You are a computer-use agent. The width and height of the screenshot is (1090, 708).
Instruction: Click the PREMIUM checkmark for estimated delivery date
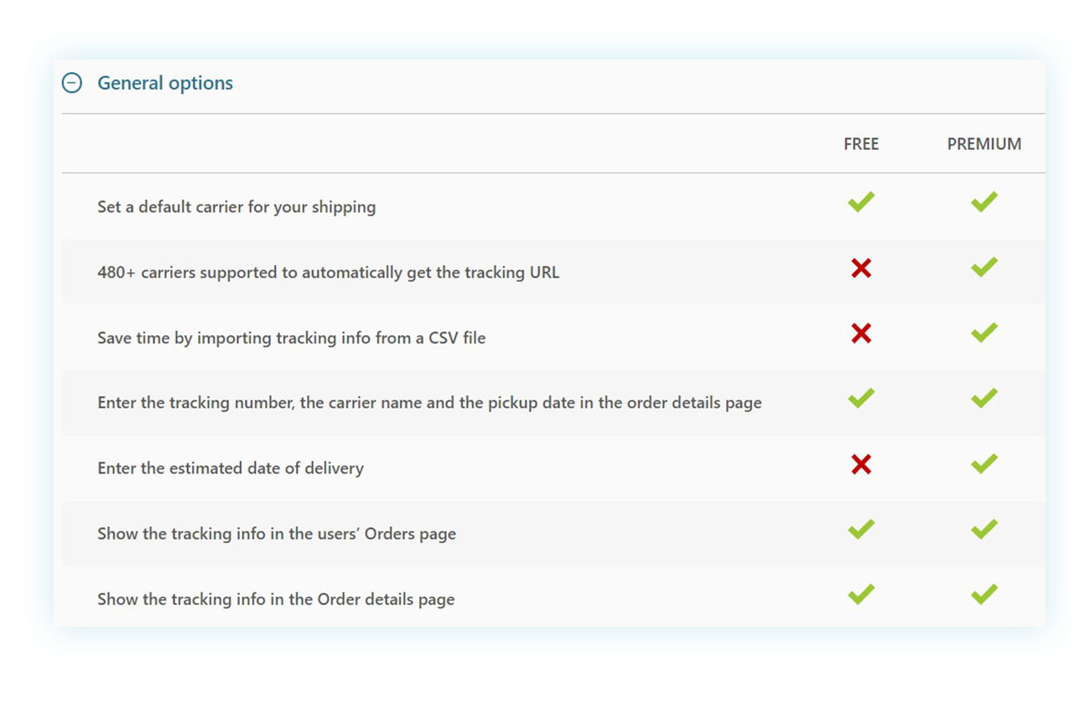[984, 463]
